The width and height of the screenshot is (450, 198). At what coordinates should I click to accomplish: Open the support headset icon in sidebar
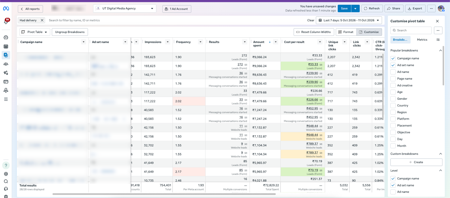click(6, 189)
